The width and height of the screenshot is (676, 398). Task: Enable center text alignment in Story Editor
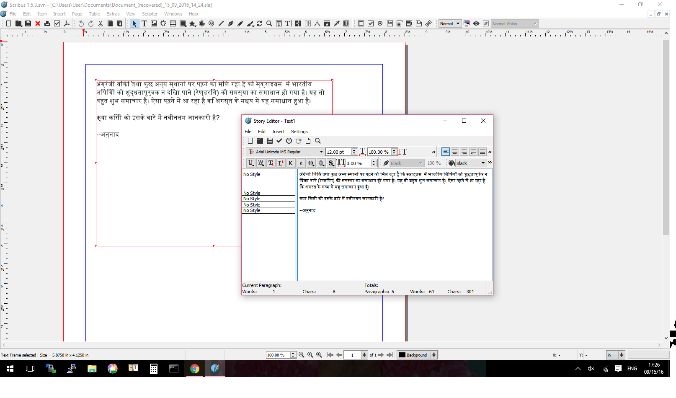tap(455, 152)
